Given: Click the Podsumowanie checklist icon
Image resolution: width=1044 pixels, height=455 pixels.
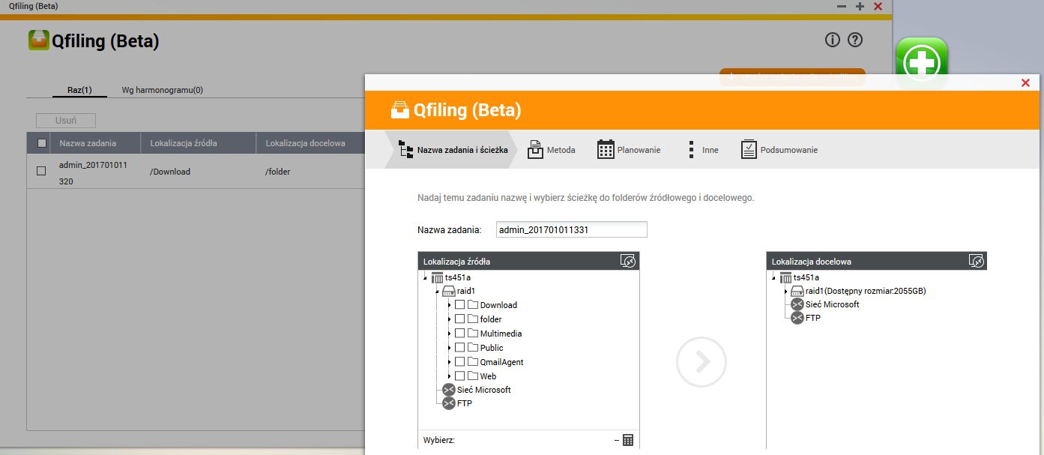Looking at the screenshot, I should (749, 150).
